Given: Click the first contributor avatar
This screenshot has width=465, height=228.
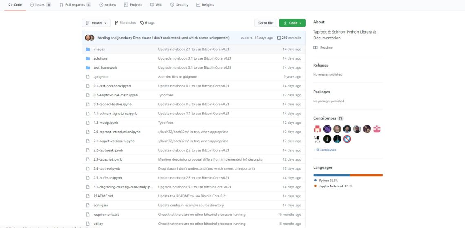Looking at the screenshot, I should coord(317,129).
